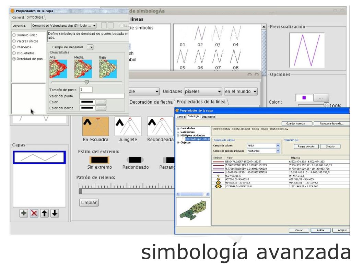Open 'Etiquetados' tab in front window
This screenshot has height=272, width=363.
(208, 117)
